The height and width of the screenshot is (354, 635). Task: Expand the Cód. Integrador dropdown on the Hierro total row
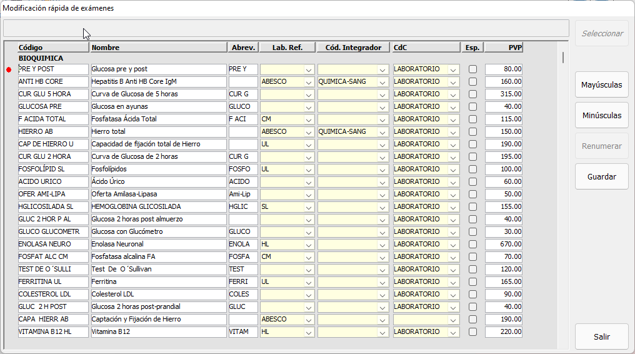point(382,132)
